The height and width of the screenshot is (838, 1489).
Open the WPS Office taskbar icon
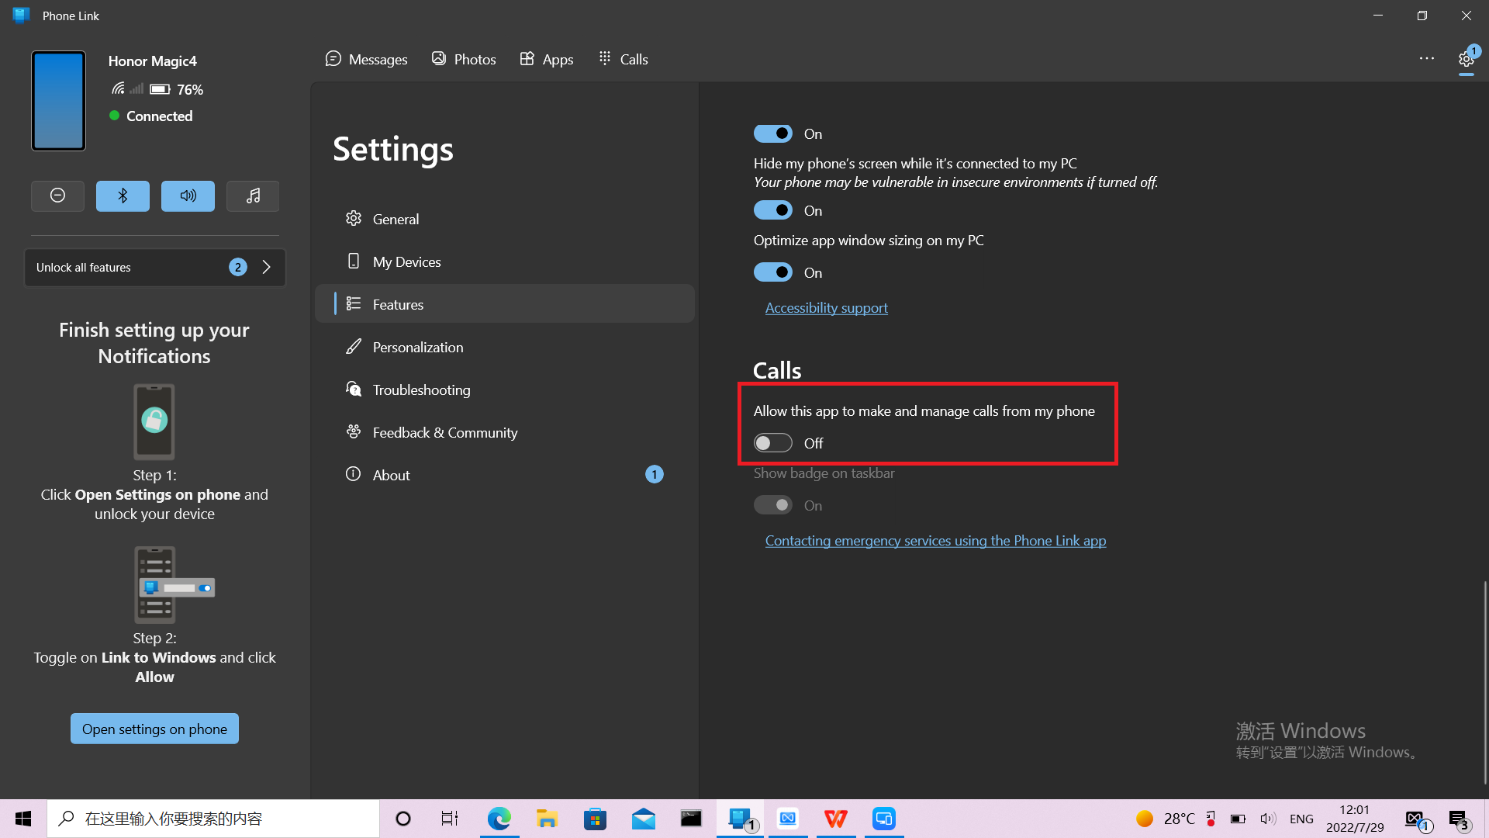pyautogui.click(x=836, y=819)
